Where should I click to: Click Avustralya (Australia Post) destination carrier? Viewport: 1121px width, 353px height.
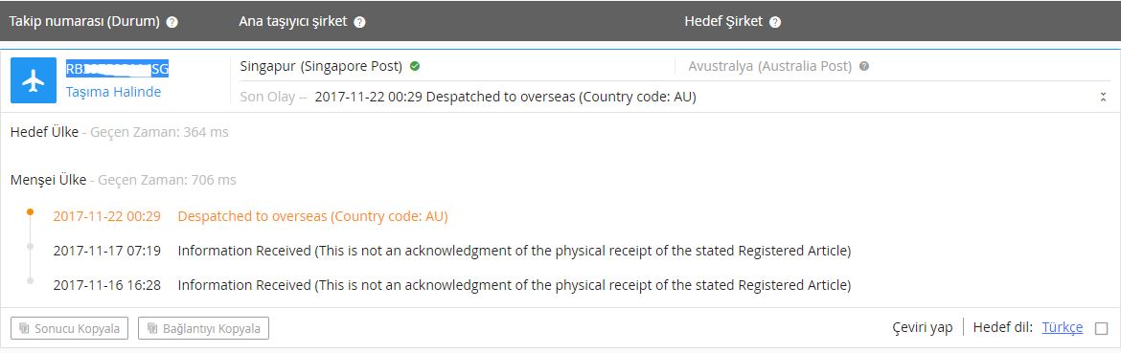(x=770, y=66)
